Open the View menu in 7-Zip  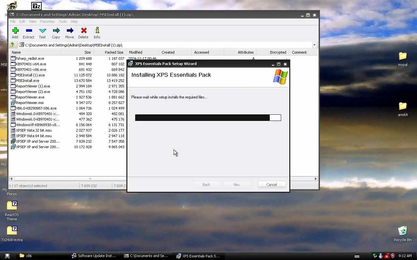click(33, 21)
